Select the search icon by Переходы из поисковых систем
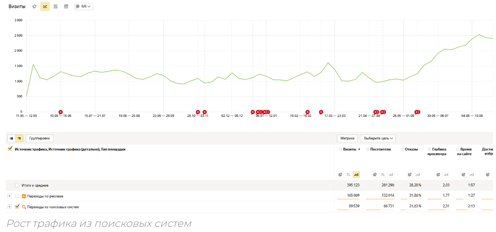 point(24,207)
